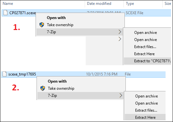Expand the 7-Zip submenu arrow in second menu
The image size is (173, 122).
121,96
